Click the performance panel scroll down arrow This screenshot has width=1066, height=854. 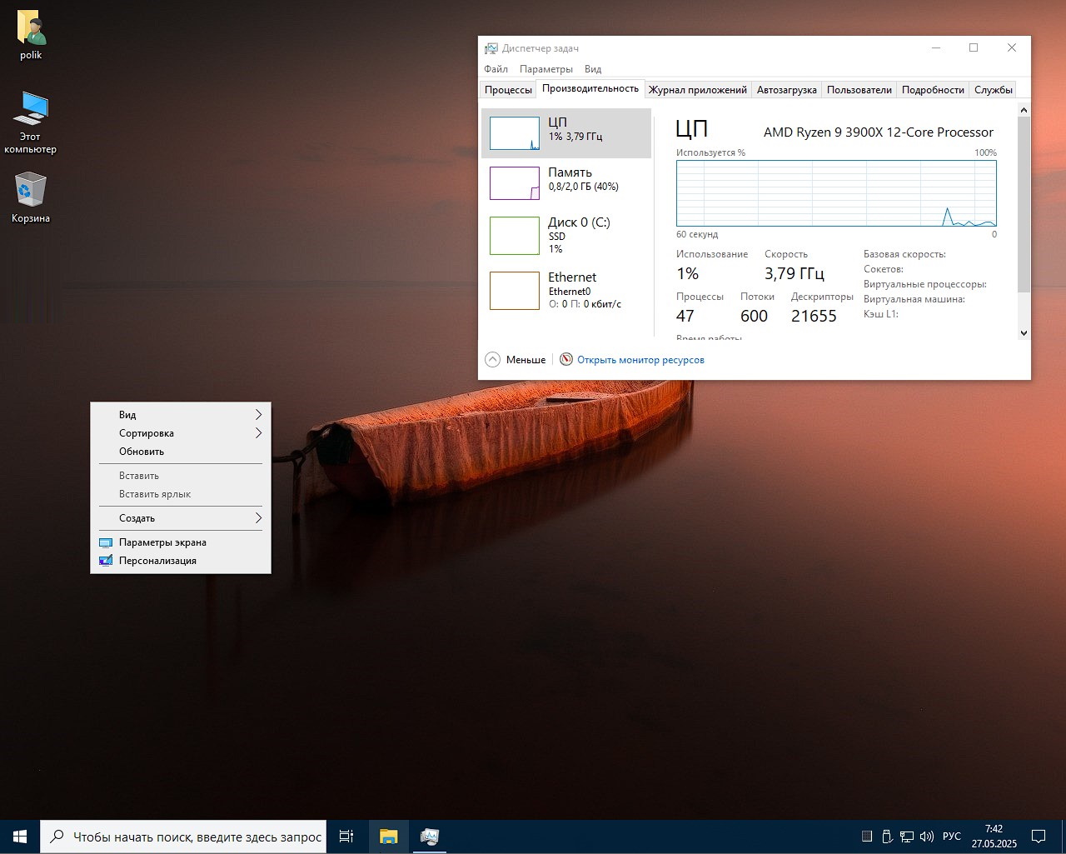1024,332
